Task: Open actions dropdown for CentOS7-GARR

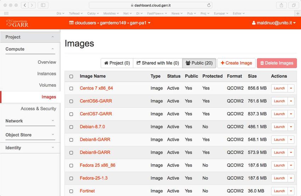Action: point(291,114)
